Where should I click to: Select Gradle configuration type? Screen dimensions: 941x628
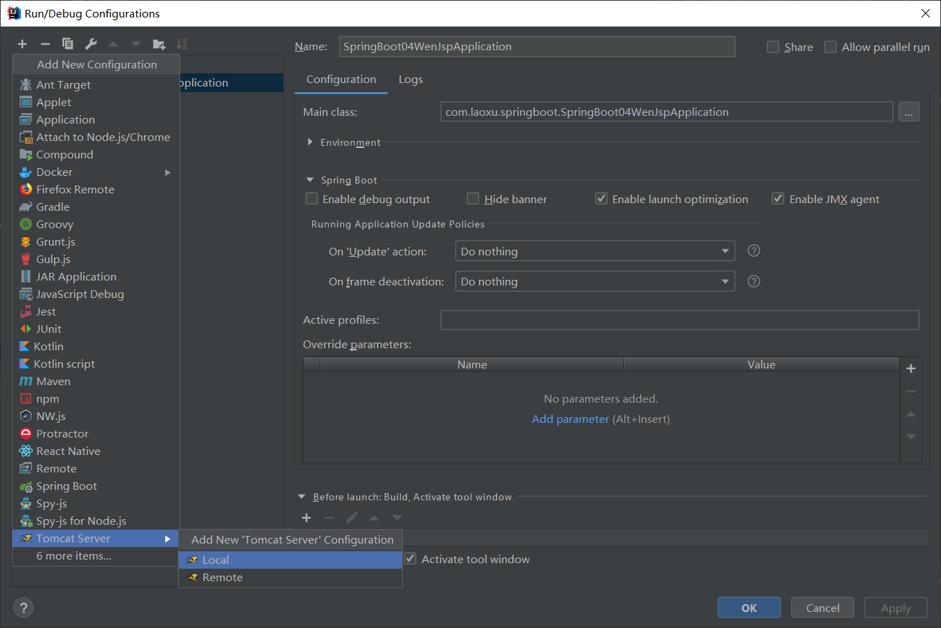point(96,207)
